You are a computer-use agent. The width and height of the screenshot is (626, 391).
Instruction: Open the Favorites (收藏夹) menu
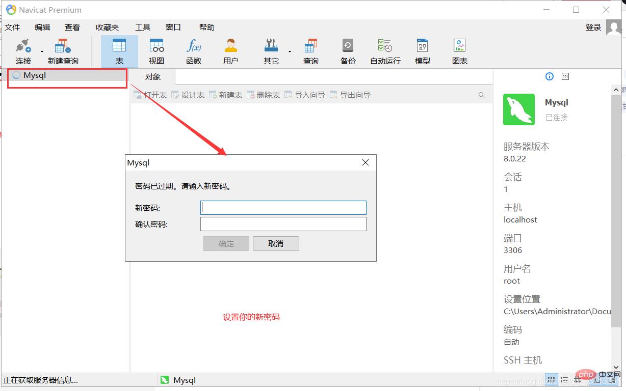pyautogui.click(x=107, y=27)
